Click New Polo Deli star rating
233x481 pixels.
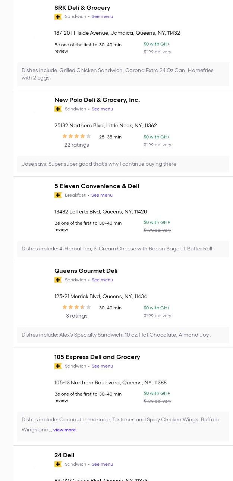[76, 137]
